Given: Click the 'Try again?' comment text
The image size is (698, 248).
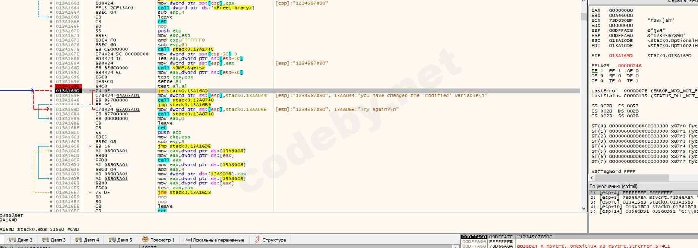Looking at the screenshot, I should (x=379, y=109).
